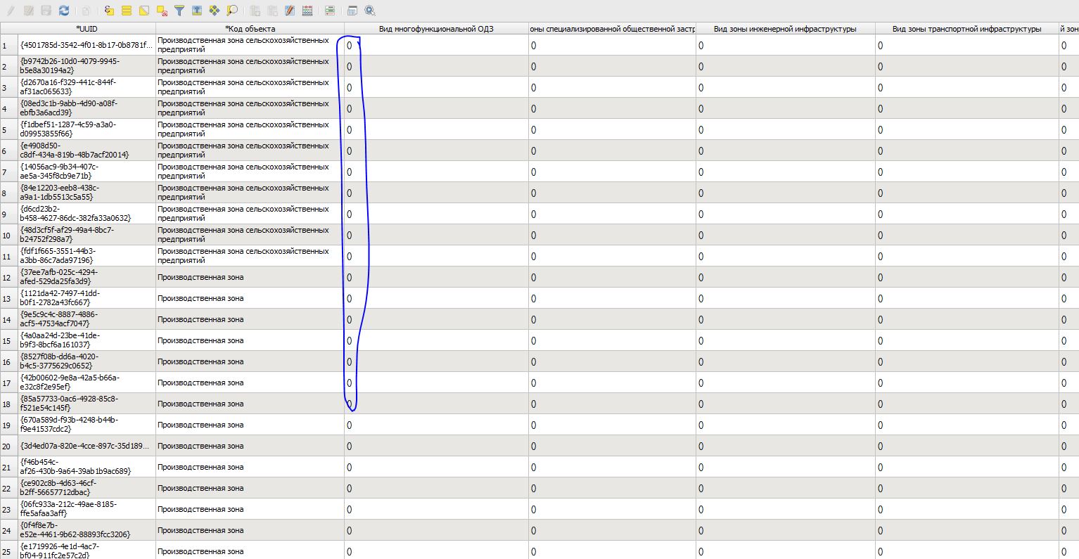Click row 22 Производственная зона cell
Screen dimensions: 1079x559
pos(250,488)
